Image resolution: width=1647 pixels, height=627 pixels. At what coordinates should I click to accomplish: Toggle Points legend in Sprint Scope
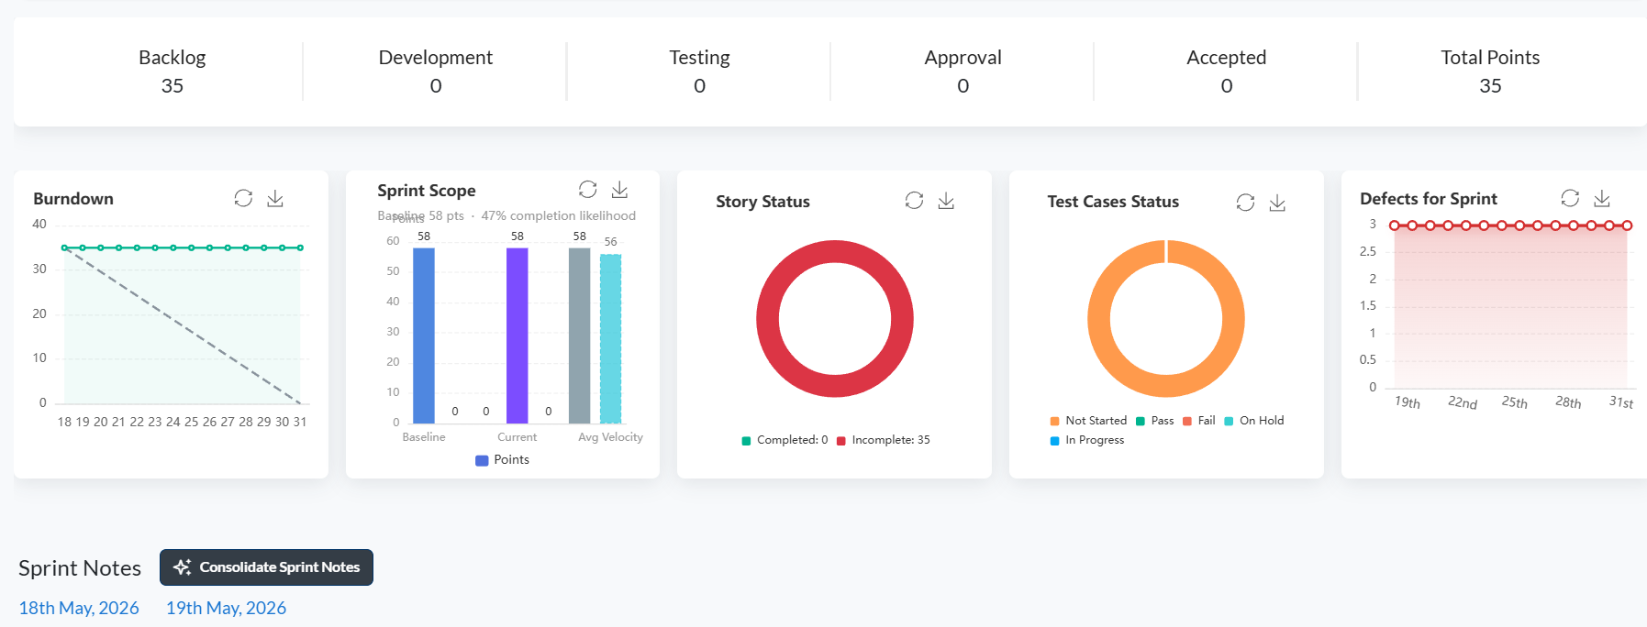[502, 460]
